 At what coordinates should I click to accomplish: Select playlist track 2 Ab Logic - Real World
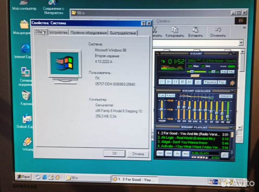(192, 138)
